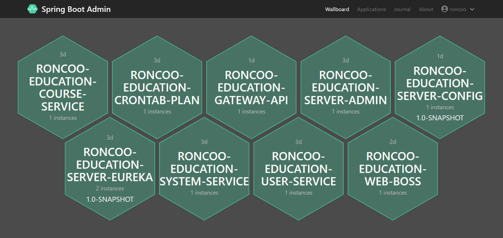This screenshot has width=503, height=238.
Task: Click the '3d' uptime on SYSTEM-SERVICE
Action: (204, 142)
